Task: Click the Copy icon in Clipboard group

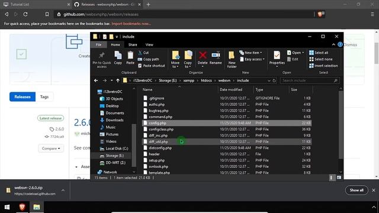Action: point(118,55)
